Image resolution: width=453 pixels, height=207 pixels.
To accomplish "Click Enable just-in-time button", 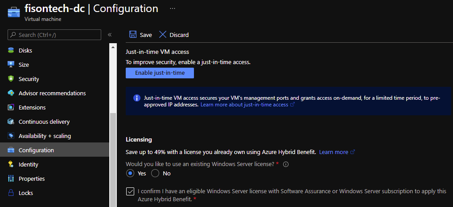I will click(160, 73).
